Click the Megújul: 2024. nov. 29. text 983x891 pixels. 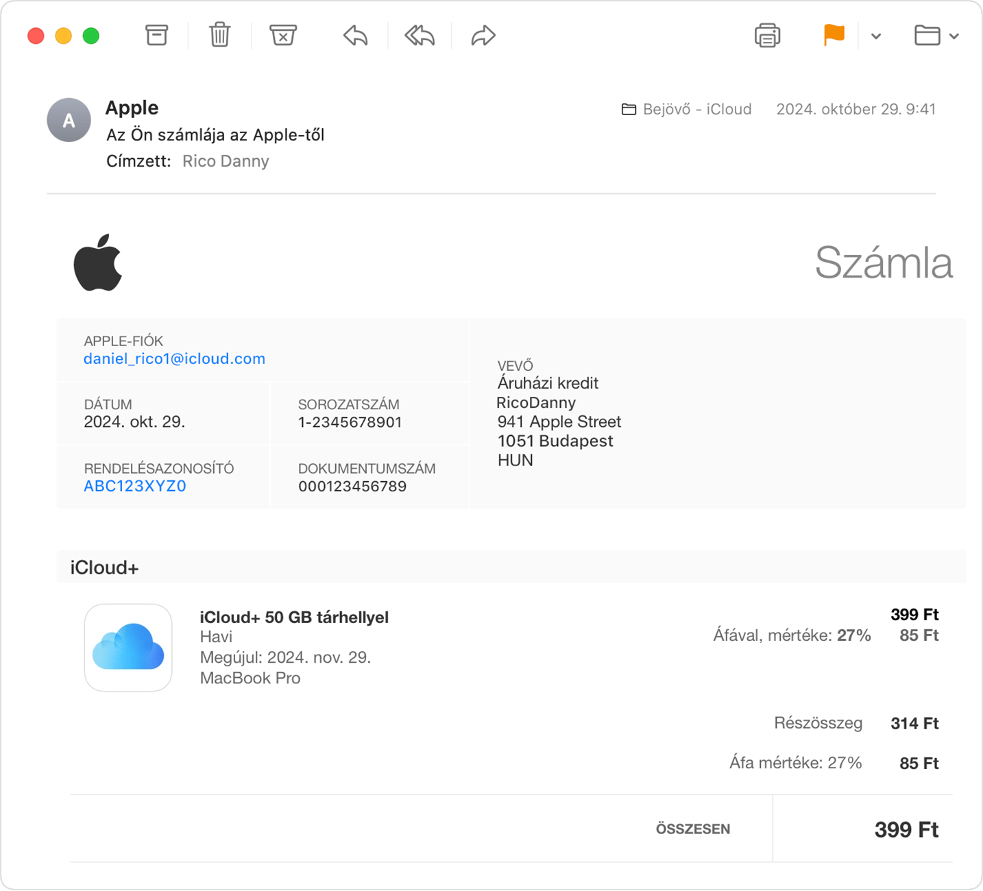(x=285, y=658)
